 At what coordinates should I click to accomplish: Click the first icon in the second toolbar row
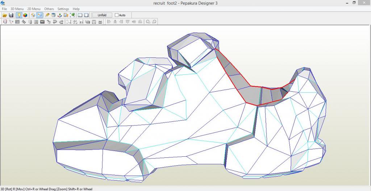pos(5,22)
